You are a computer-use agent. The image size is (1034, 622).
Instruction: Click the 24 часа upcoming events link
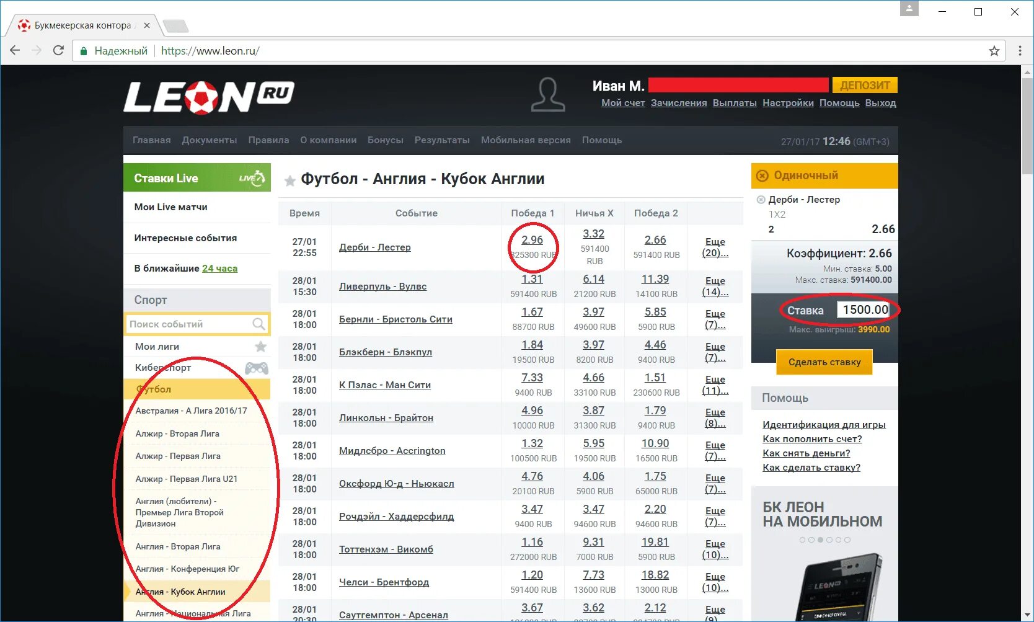(x=219, y=269)
